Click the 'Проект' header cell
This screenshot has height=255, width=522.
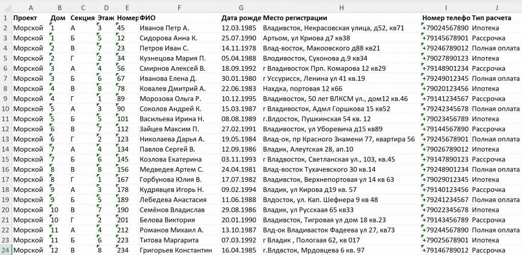(x=31, y=18)
